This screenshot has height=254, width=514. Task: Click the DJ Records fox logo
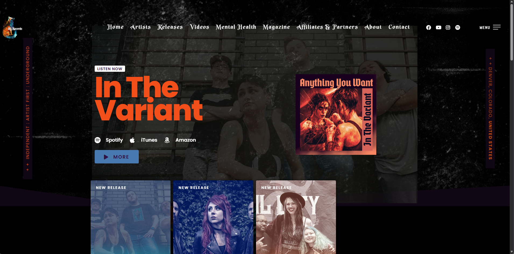(12, 28)
